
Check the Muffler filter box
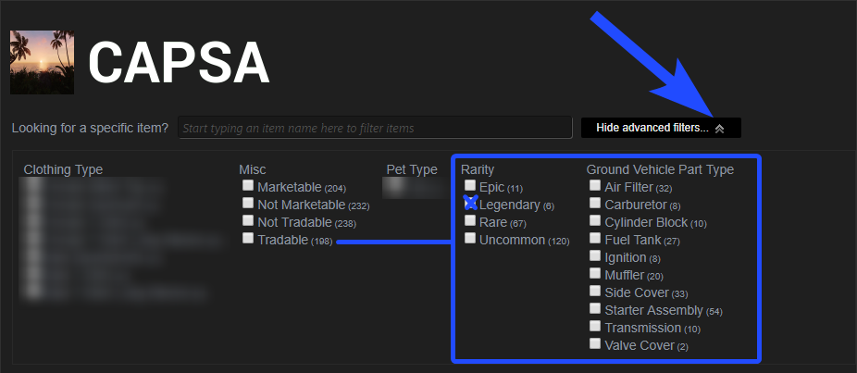(595, 274)
